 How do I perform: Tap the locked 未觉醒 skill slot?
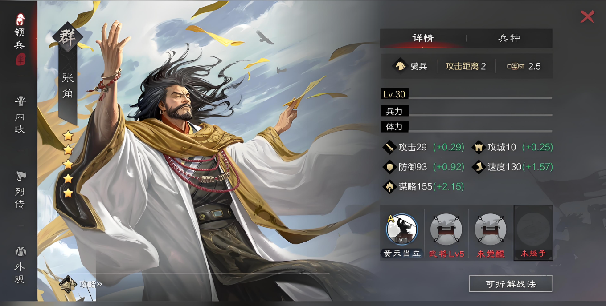click(x=490, y=229)
